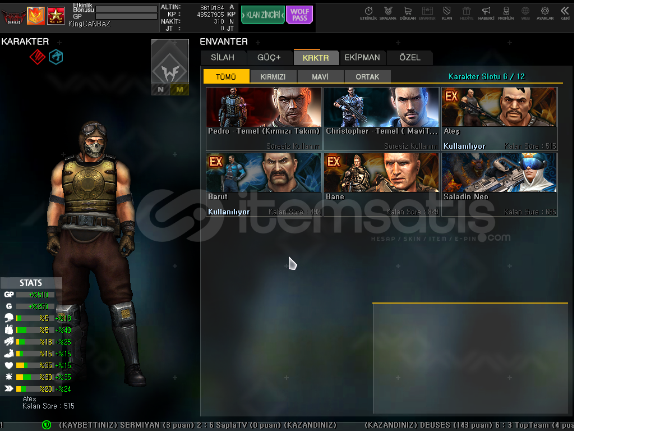The image size is (646, 431).
Task: Open the Profilim profile icon
Action: coord(506,13)
